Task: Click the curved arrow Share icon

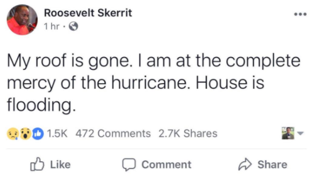Action: 245,164
